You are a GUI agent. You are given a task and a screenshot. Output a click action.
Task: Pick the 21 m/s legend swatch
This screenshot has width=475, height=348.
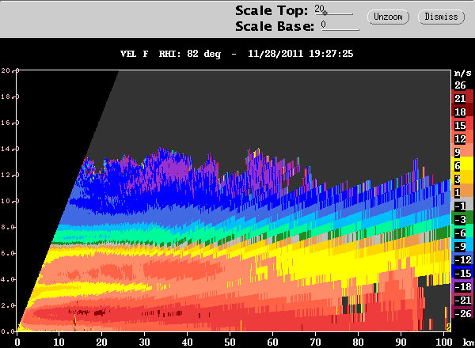point(462,96)
